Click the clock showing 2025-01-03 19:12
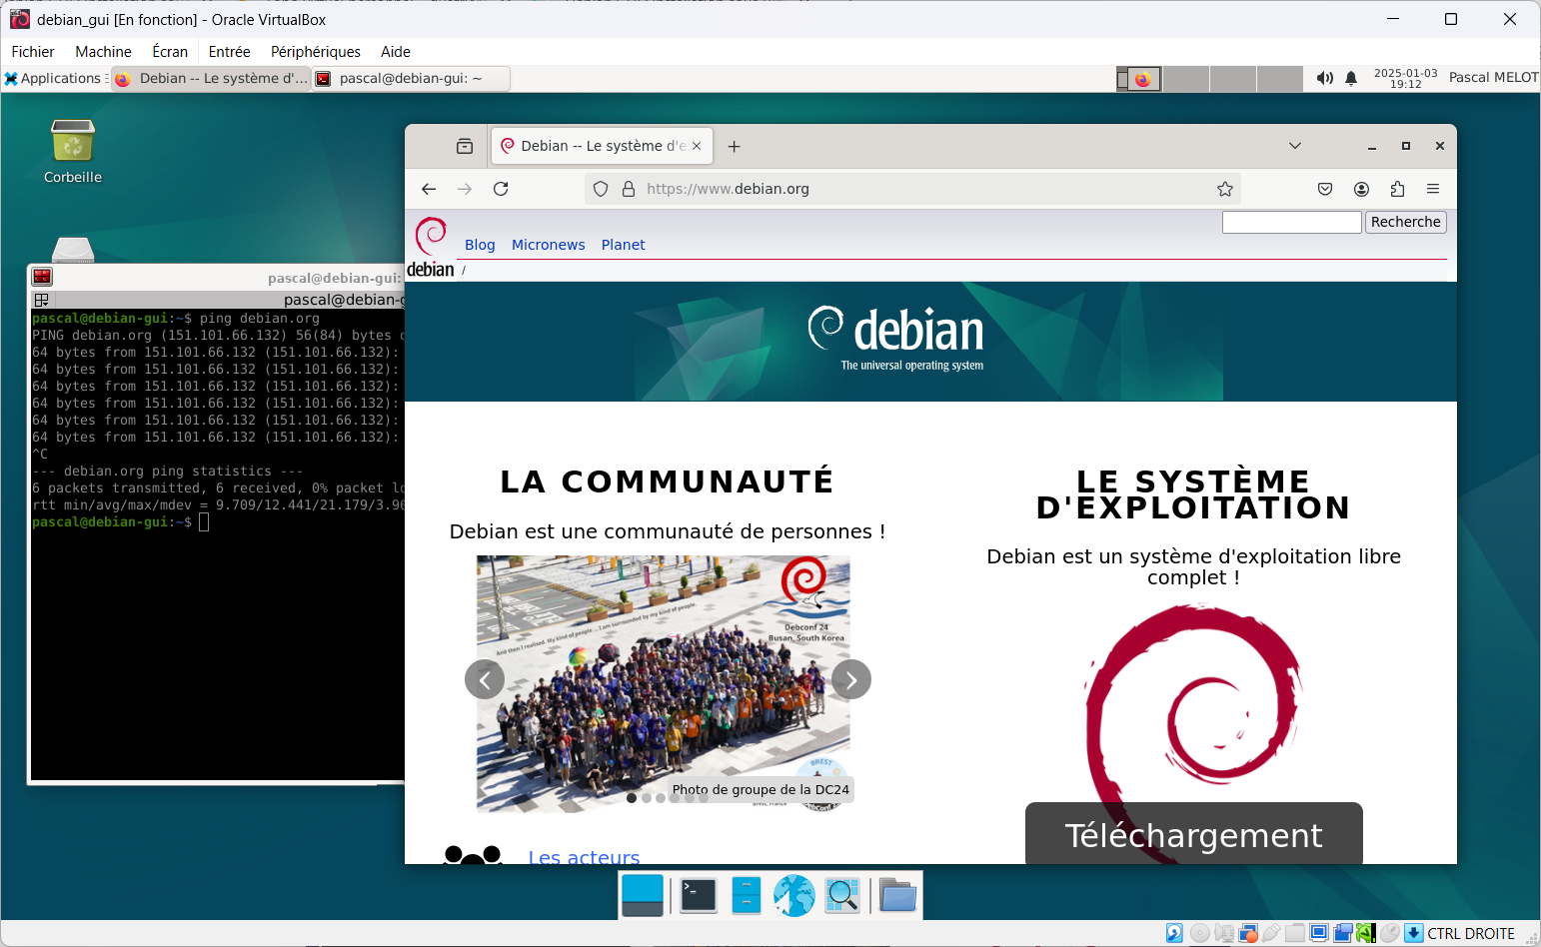This screenshot has height=947, width=1541. pyautogui.click(x=1405, y=78)
